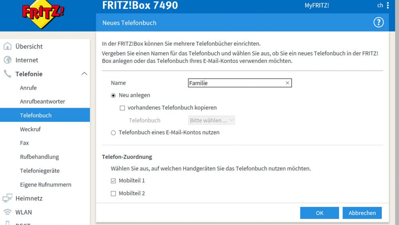Click the Abbrechen button
The image size is (399, 225).
pos(362,213)
